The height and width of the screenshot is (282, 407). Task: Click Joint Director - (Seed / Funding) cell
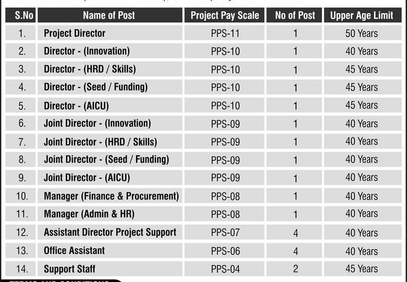point(106,159)
